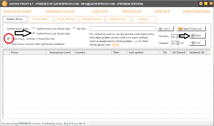Image resolution: width=214 pixels, height=126 pixels.
Task: Sort by the Anonymous Level column header
Action: 60,52
